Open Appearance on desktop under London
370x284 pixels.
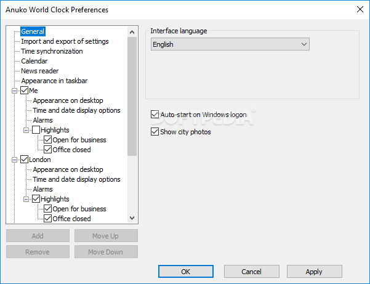[68, 170]
